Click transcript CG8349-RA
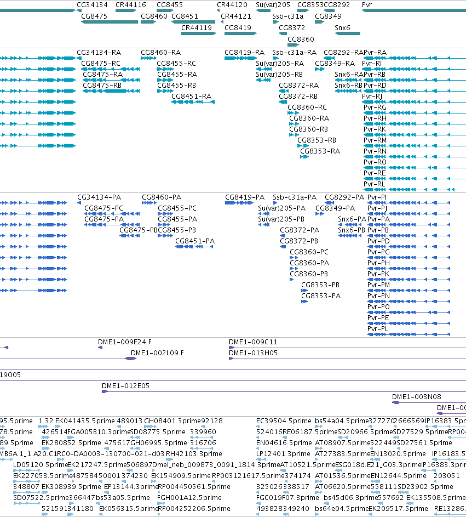The image size is (466, 517). [335, 63]
